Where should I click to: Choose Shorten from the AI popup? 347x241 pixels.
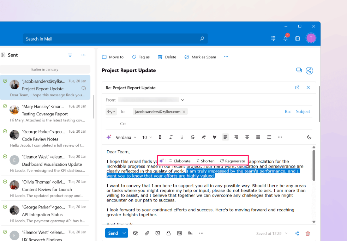(205, 161)
